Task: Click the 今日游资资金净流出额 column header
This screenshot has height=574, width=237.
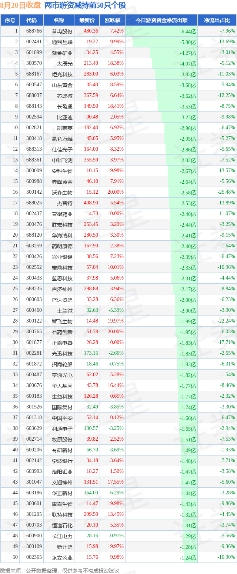Action: [161, 20]
